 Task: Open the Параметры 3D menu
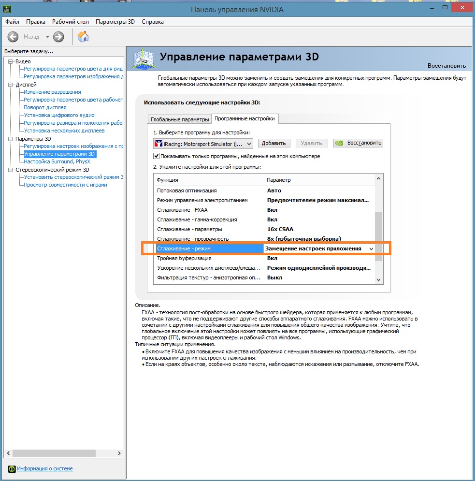115,22
